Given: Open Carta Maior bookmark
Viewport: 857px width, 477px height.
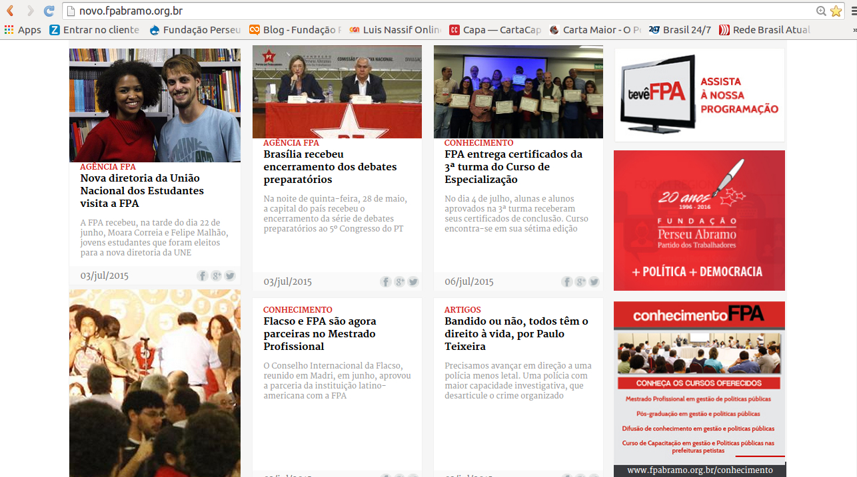Looking at the screenshot, I should tap(594, 30).
